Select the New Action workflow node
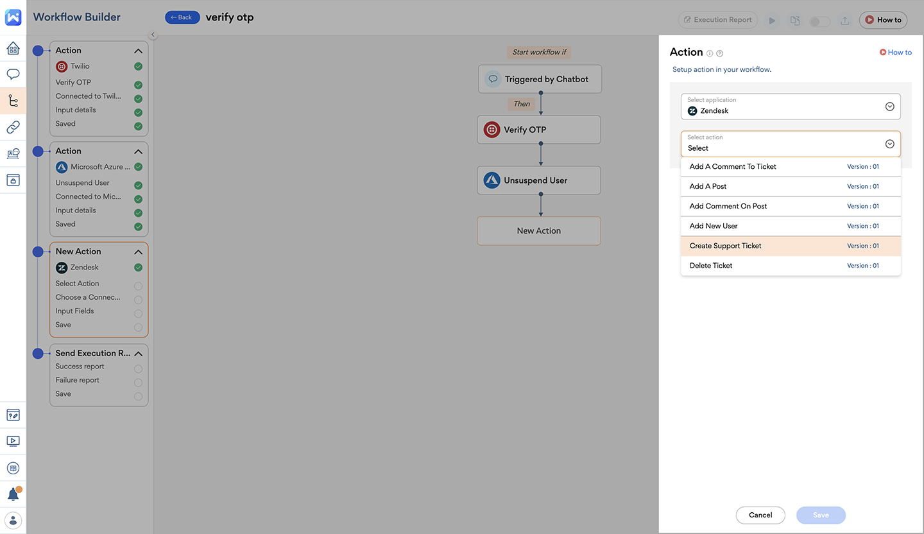The height and width of the screenshot is (534, 924). pyautogui.click(x=539, y=231)
